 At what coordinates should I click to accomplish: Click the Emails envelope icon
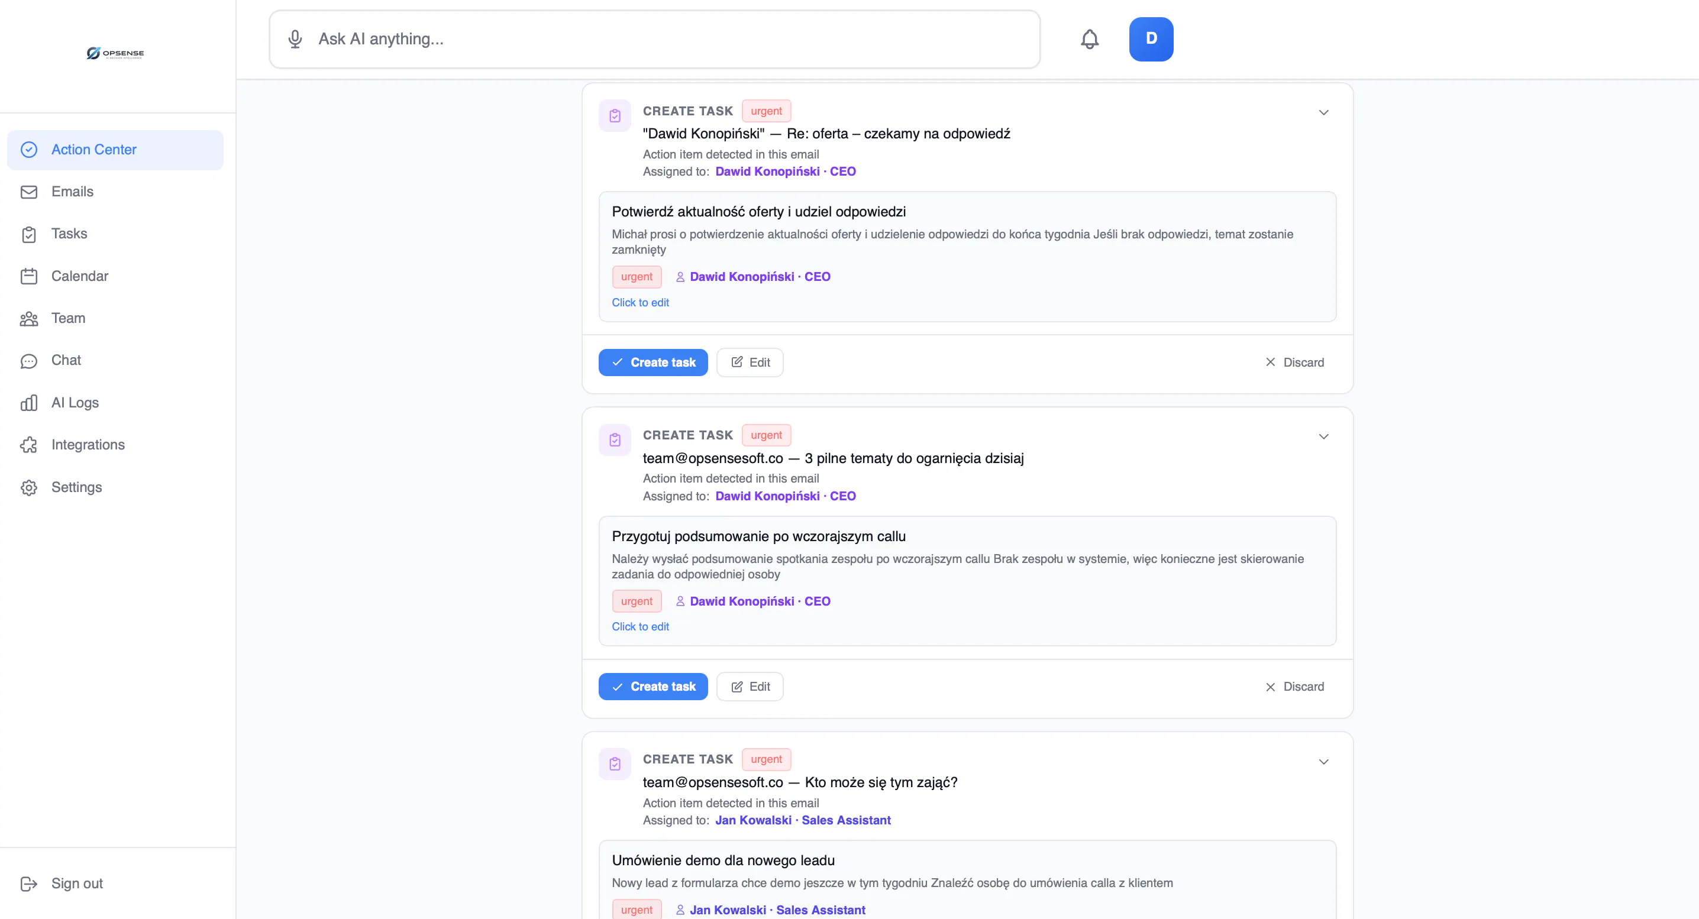pos(29,192)
